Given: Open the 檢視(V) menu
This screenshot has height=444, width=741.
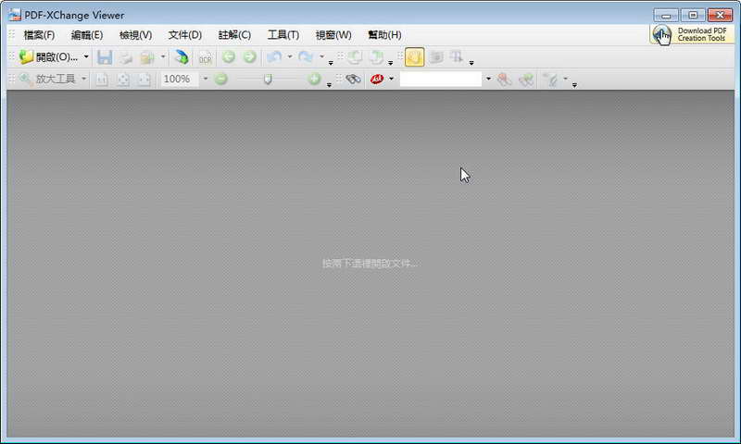Looking at the screenshot, I should (x=135, y=35).
